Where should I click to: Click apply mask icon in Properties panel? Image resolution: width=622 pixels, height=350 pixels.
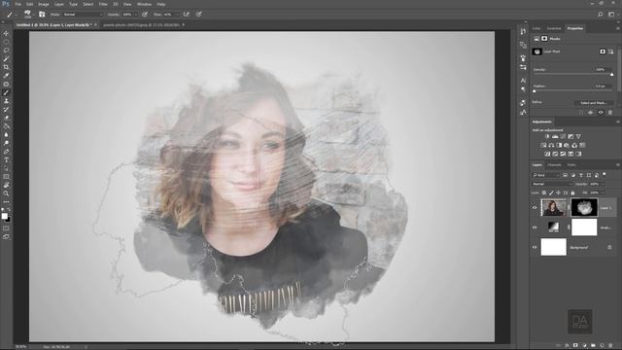tap(591, 113)
